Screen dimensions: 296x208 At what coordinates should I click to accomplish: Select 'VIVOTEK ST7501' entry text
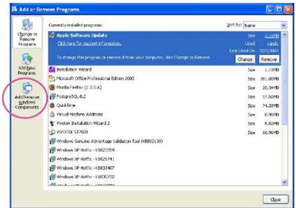[x=72, y=132]
